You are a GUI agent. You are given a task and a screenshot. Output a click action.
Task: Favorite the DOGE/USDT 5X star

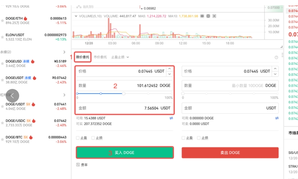click(x=2, y=106)
